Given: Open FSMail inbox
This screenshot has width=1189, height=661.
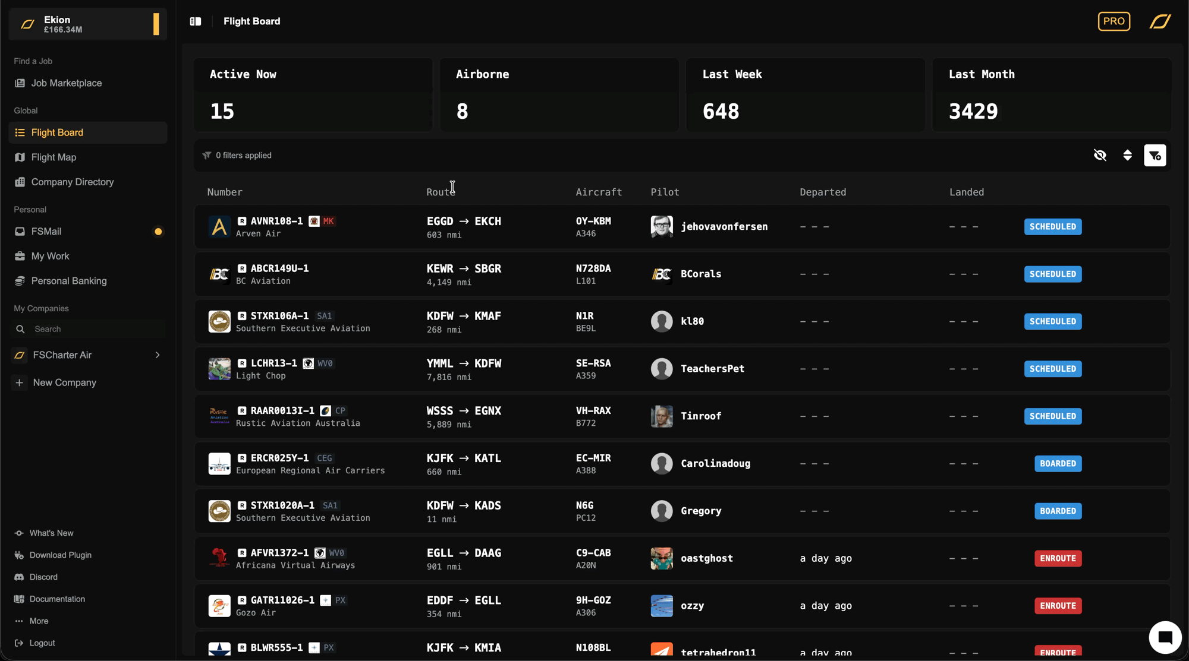Looking at the screenshot, I should coord(46,232).
